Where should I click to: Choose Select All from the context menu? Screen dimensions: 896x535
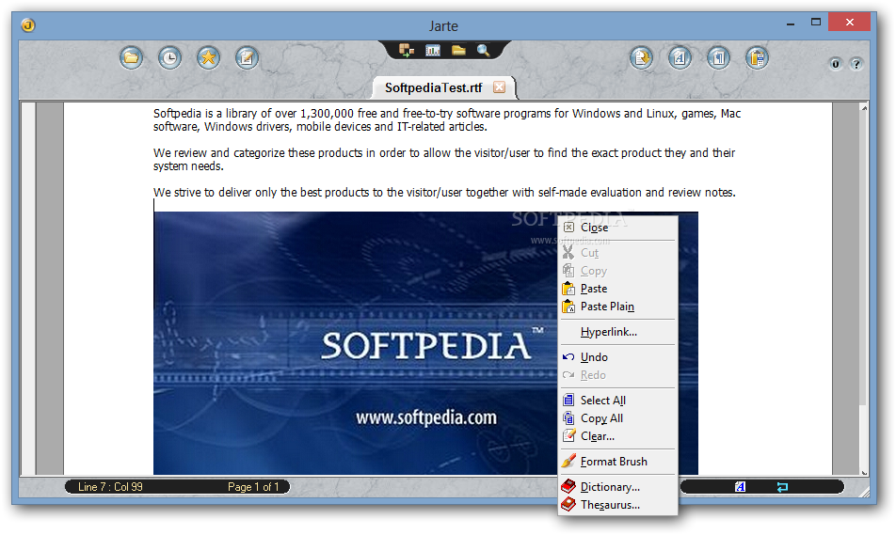(x=617, y=401)
